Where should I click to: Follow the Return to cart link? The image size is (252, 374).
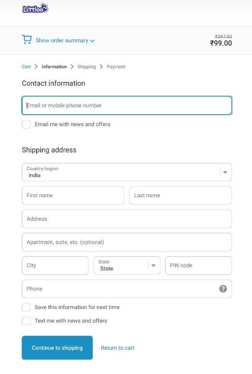(x=118, y=348)
